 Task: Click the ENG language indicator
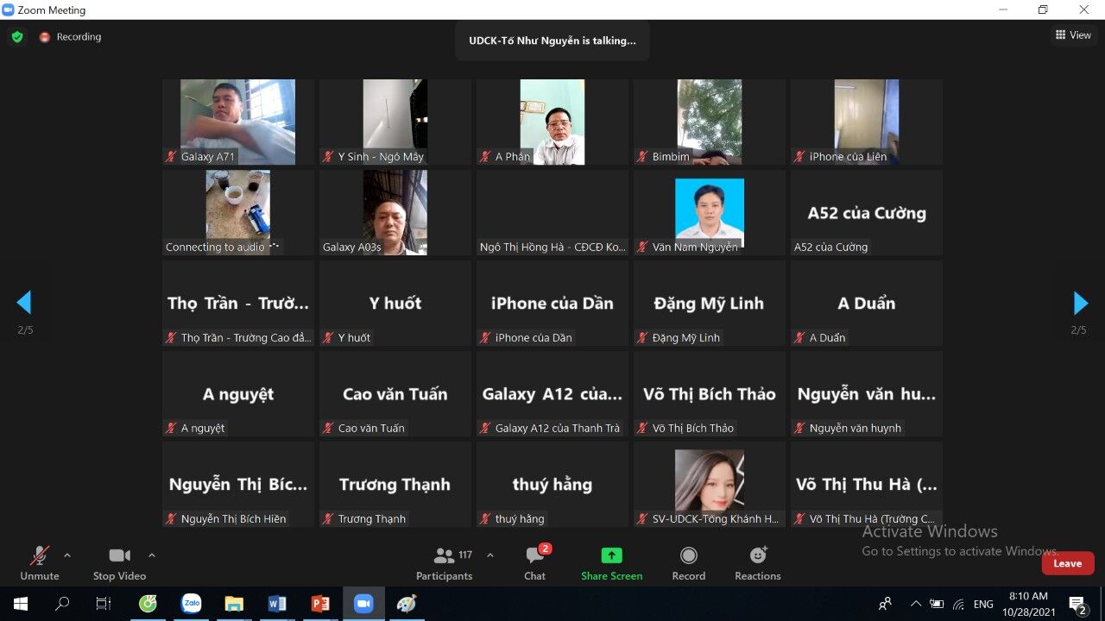click(983, 604)
